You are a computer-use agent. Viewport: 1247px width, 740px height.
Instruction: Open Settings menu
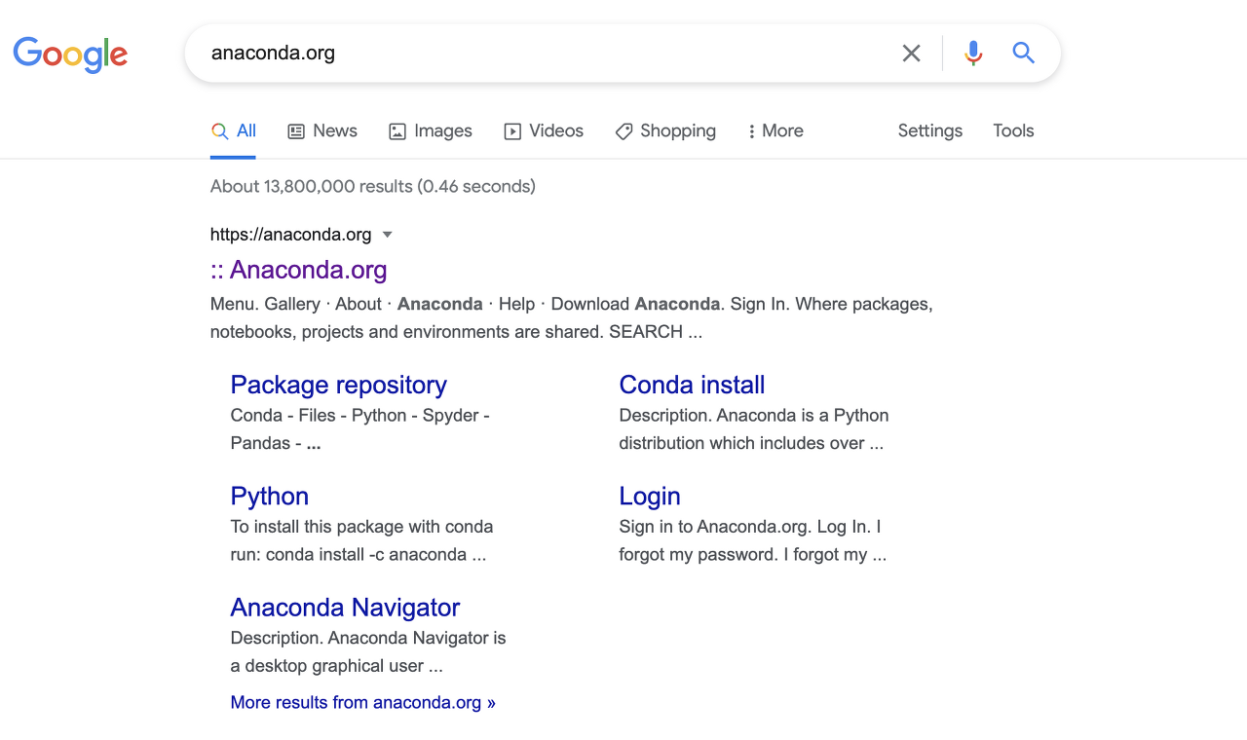[x=930, y=130]
